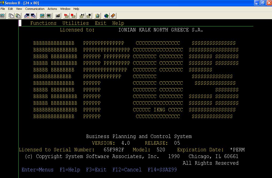
Task: Click the Copy toolbar icon
Action: [x=11, y=16]
